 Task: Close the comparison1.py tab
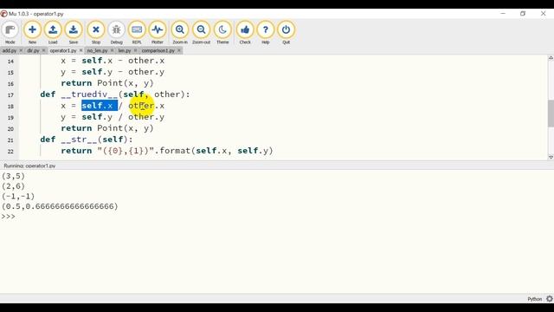tap(179, 50)
